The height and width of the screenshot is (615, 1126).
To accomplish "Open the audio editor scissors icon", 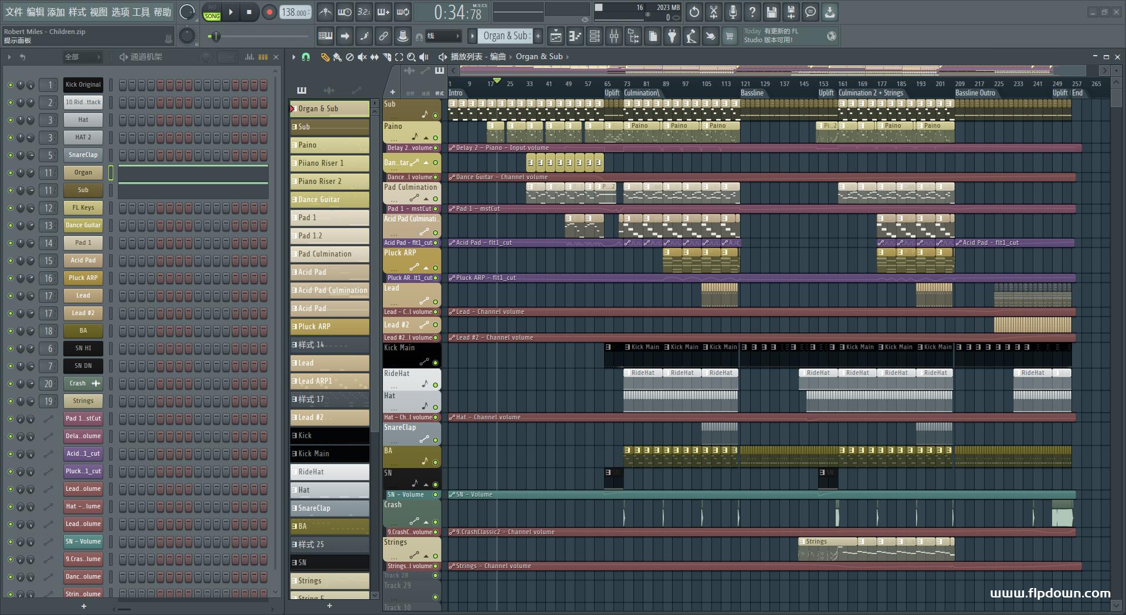I will 714,12.
